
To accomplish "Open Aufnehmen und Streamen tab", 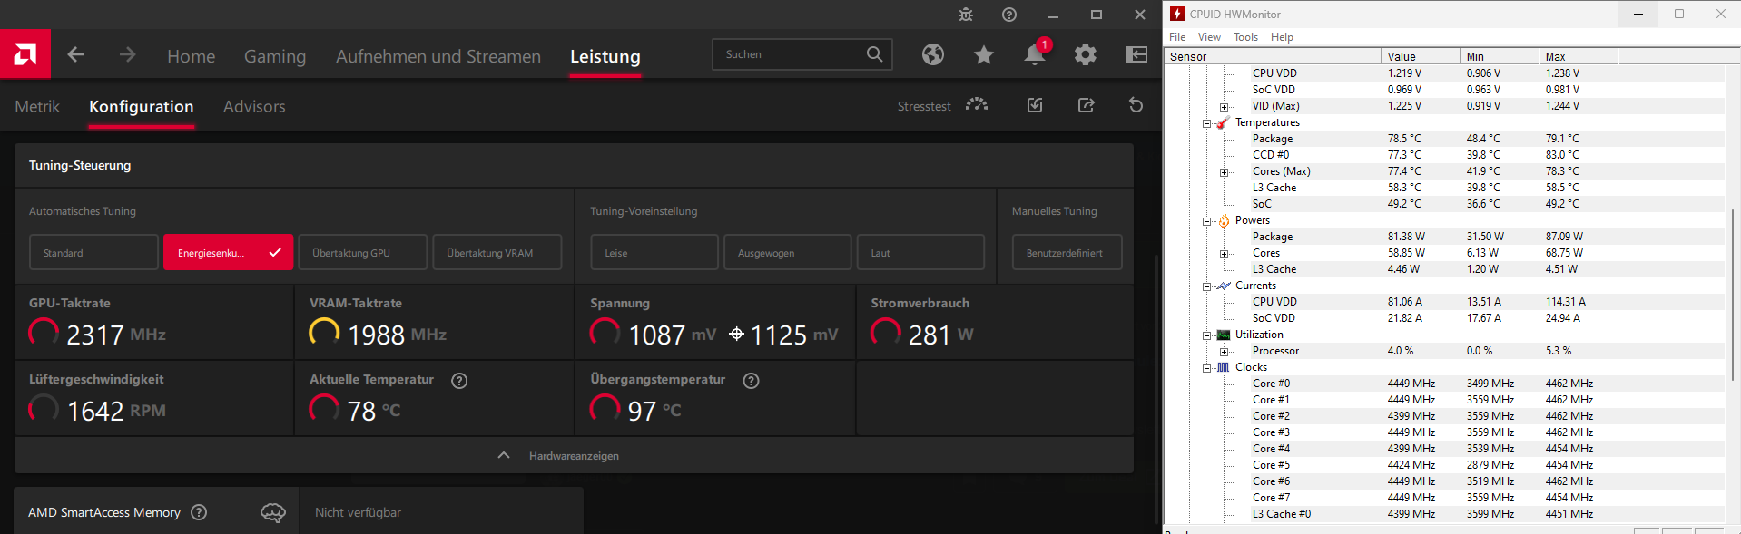I will click(x=438, y=56).
